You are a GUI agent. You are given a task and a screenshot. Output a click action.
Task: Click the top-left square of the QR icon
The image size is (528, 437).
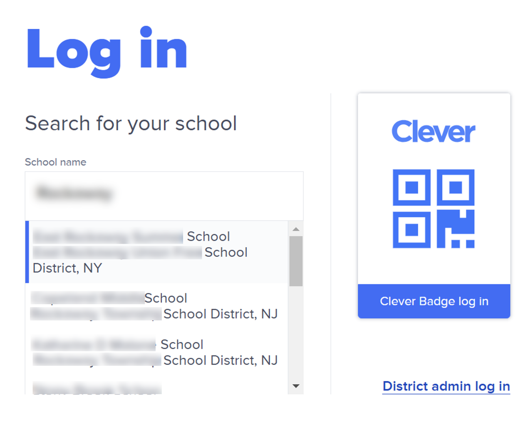[x=411, y=187]
